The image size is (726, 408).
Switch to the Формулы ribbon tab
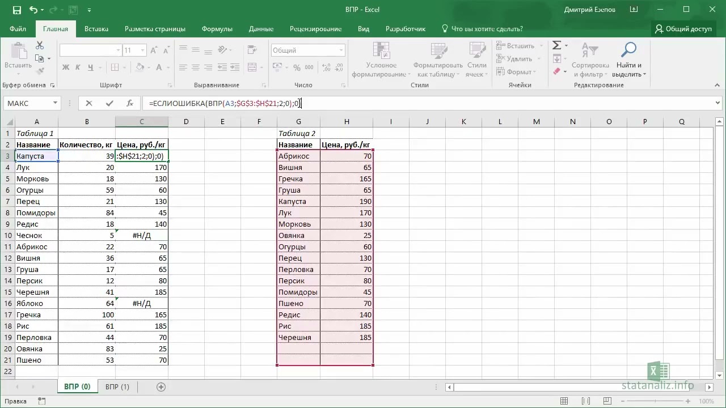217,29
